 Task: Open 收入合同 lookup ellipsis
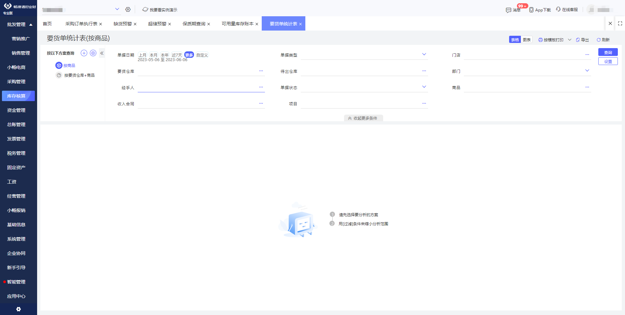261,103
